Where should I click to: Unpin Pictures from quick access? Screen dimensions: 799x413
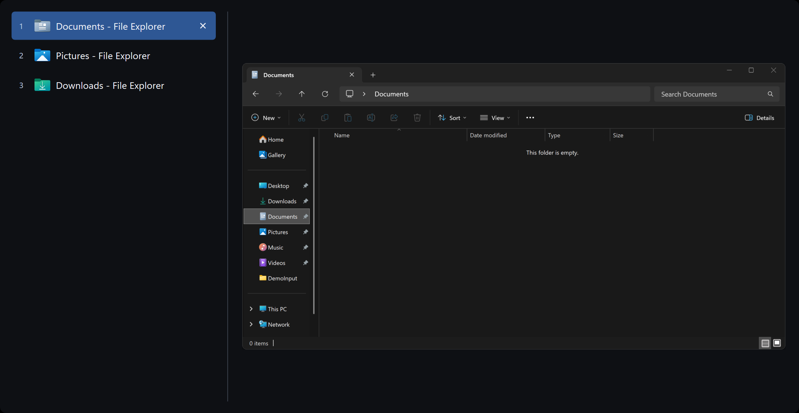point(305,232)
